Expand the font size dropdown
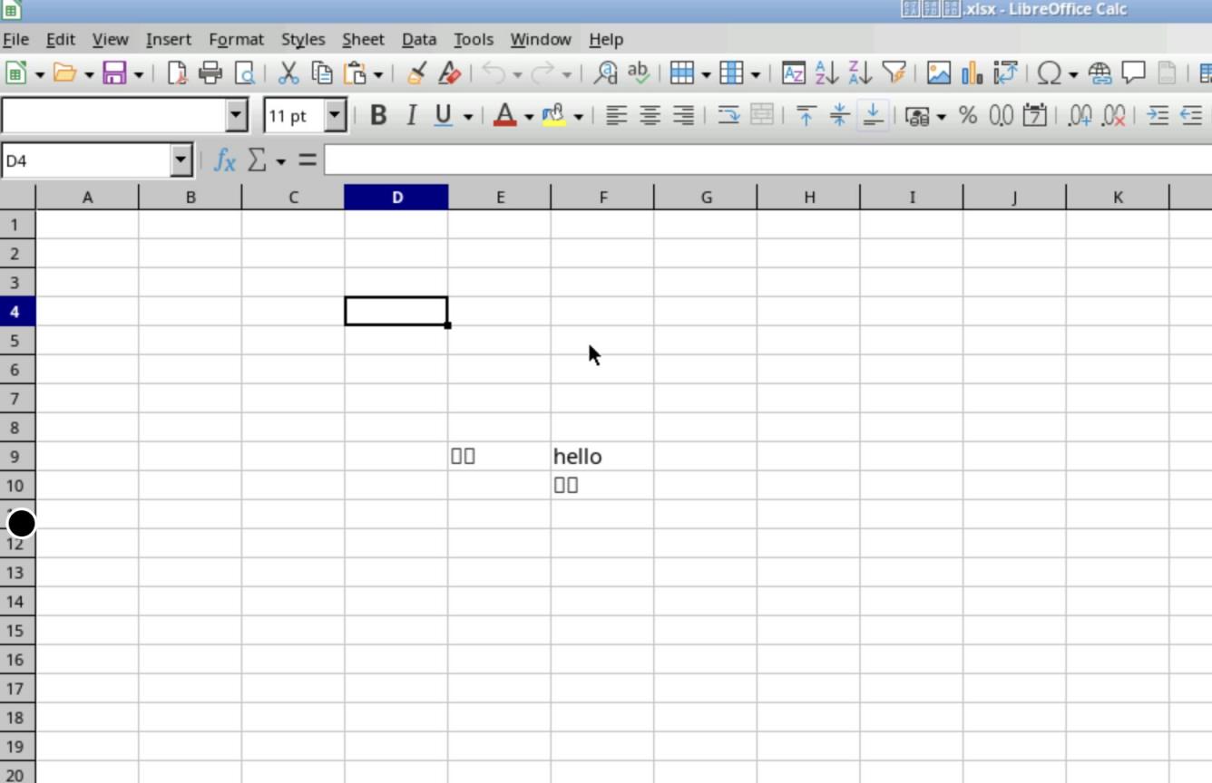Screen dimensions: 1212x783 335,116
